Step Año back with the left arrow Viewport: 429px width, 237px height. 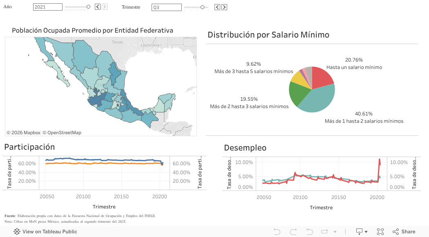[98, 7]
